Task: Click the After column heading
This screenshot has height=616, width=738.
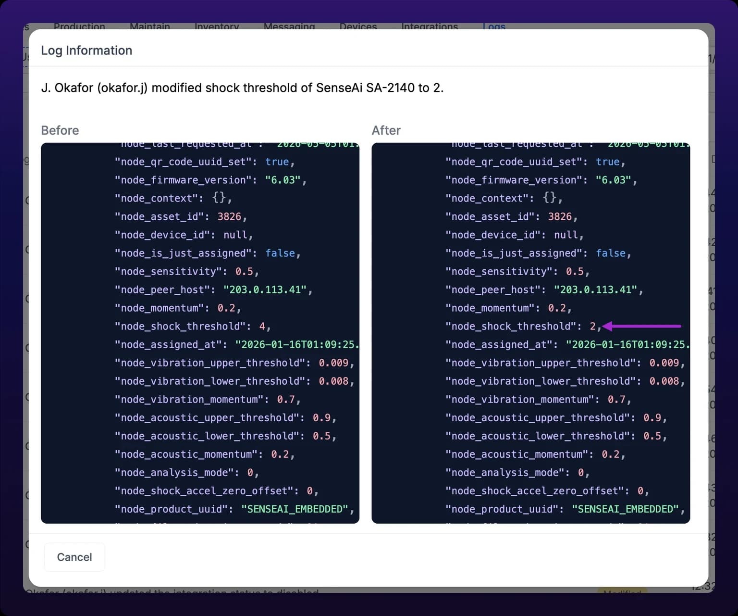Action: 386,130
